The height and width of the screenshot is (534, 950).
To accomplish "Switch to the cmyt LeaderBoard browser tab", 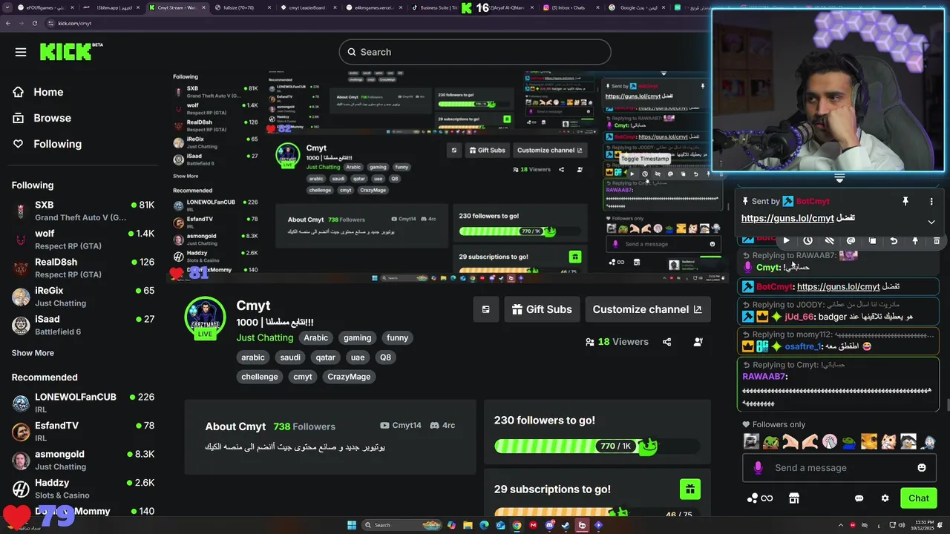I will click(x=307, y=7).
